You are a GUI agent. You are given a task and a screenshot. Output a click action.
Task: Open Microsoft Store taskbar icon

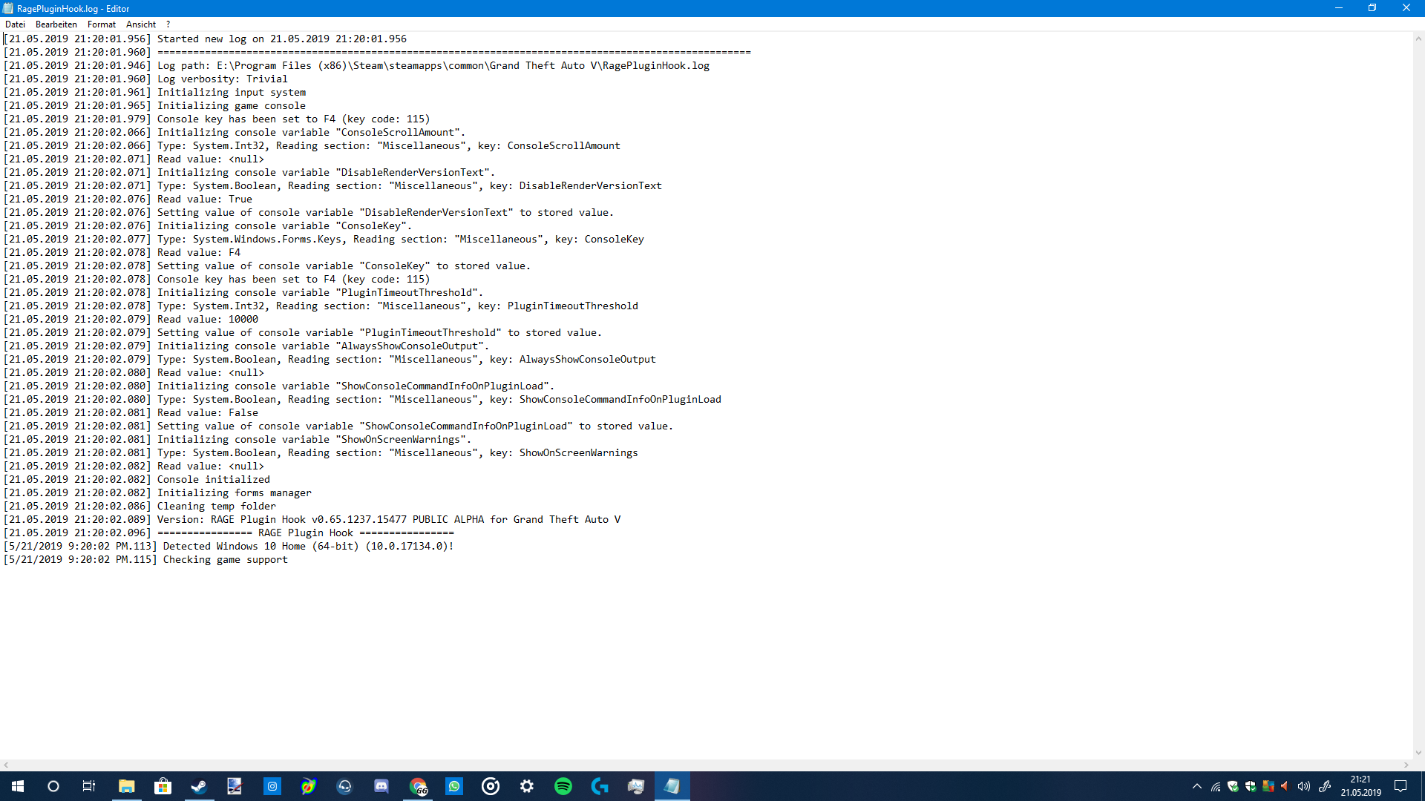click(x=163, y=786)
